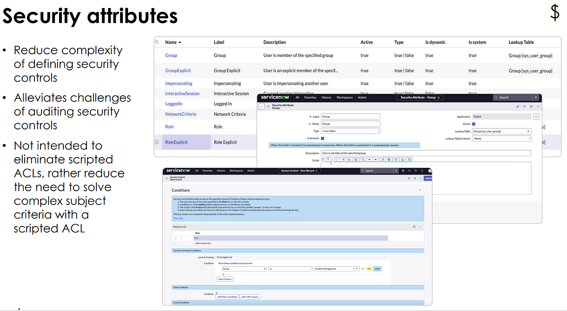Star the 'Security Attribute - Group' record as favorite
567x311 pixels.
pos(438,97)
